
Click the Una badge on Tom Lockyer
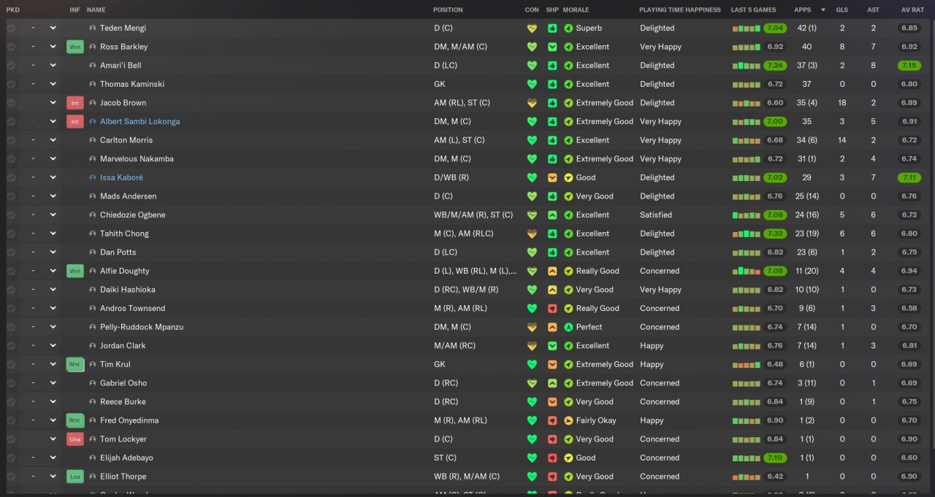(x=75, y=439)
